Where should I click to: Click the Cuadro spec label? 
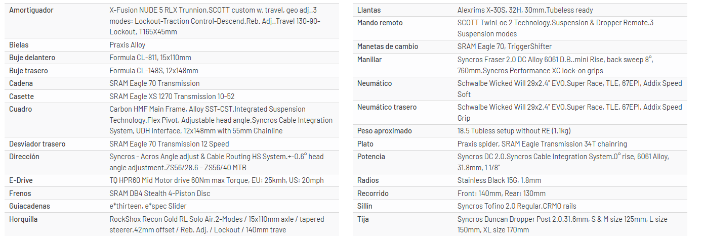[21, 109]
